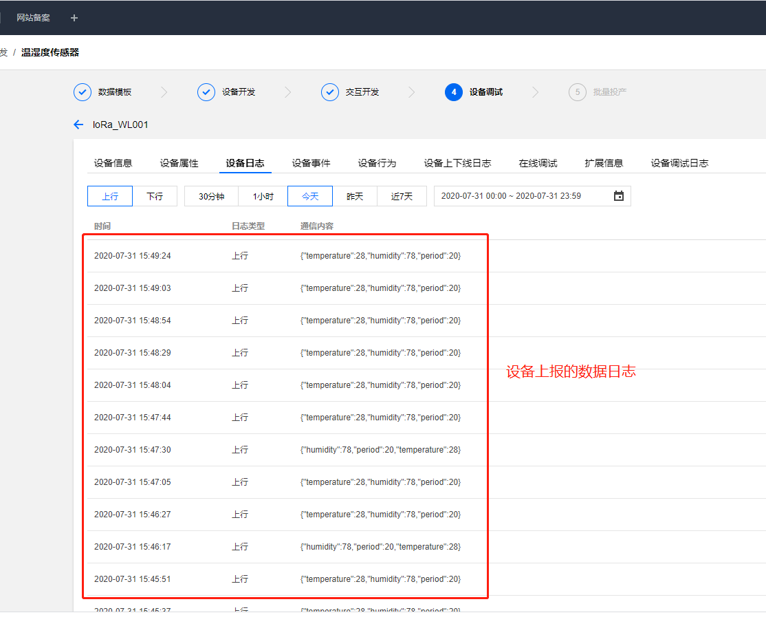Click the 设备开发 step checkmark icon

coord(206,92)
